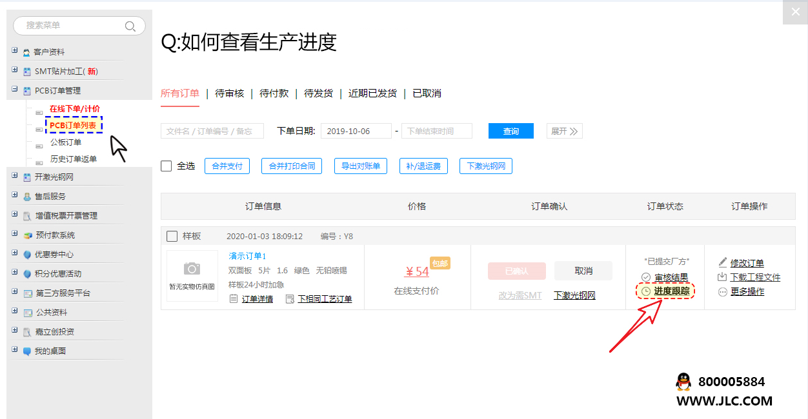The width and height of the screenshot is (808, 419).
Task: Click the checkmark icon beside 审核结果
Action: click(x=645, y=277)
